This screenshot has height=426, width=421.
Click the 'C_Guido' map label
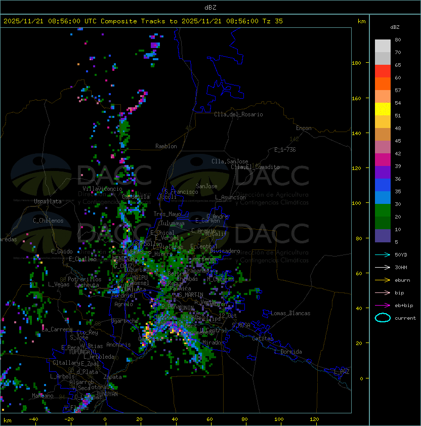(x=62, y=251)
